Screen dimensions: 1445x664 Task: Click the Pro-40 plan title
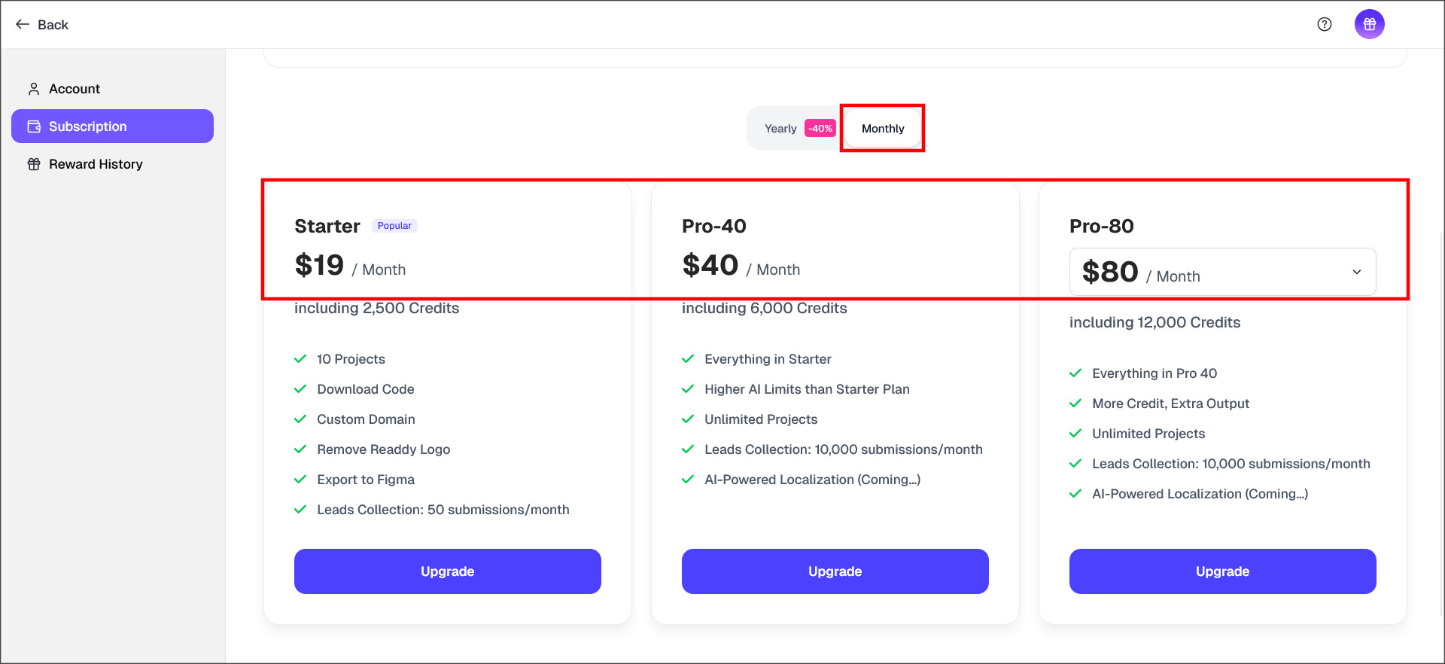click(x=713, y=226)
